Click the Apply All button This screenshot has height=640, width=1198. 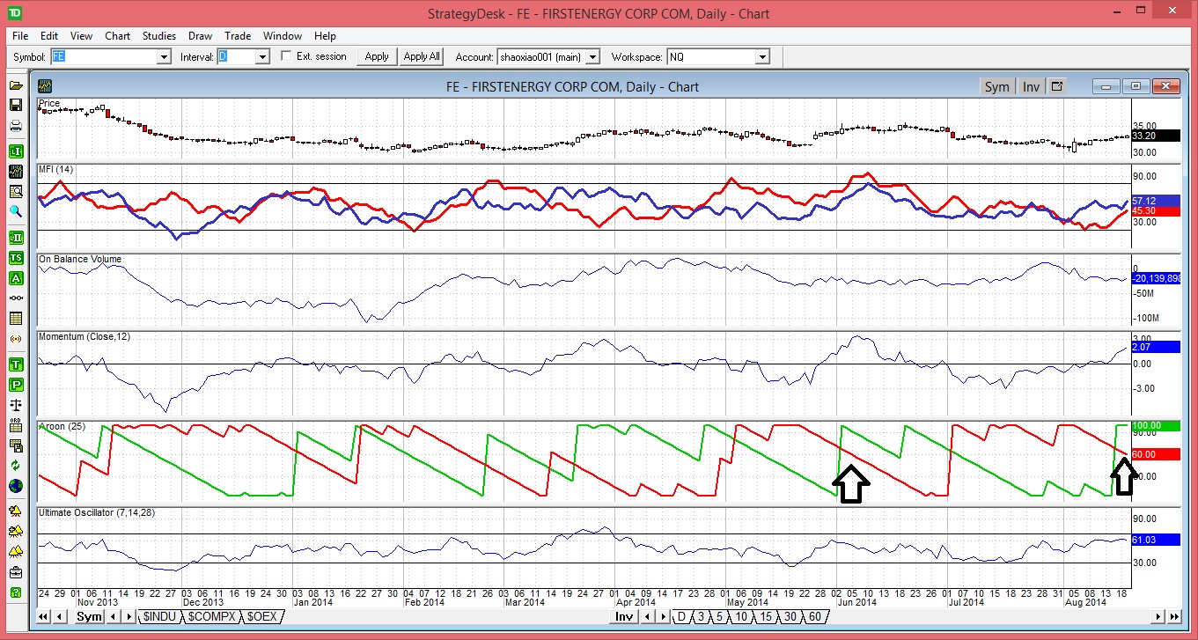(422, 56)
